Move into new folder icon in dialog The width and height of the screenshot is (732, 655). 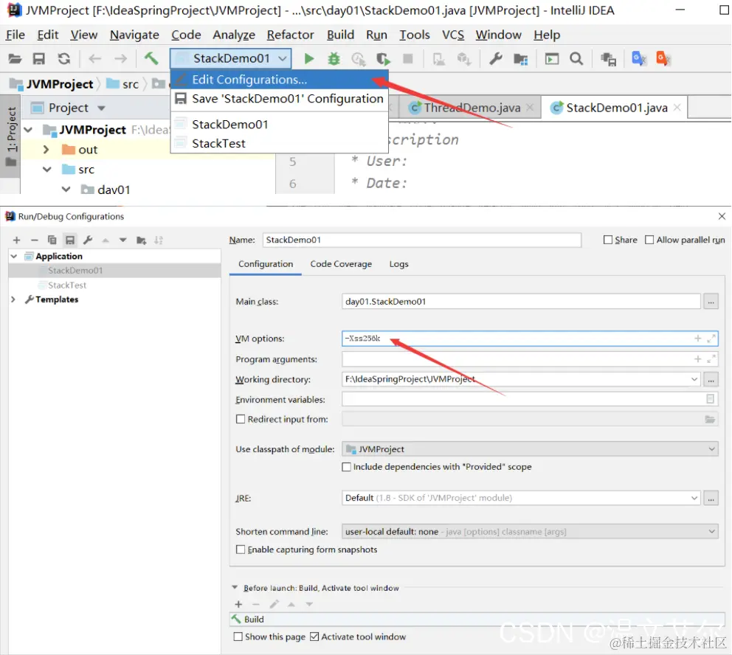point(142,240)
